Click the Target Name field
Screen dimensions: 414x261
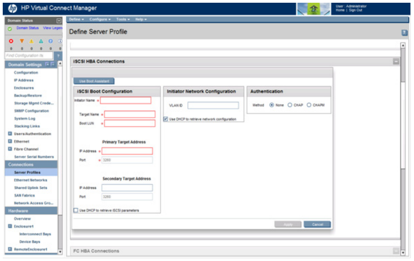coord(130,115)
